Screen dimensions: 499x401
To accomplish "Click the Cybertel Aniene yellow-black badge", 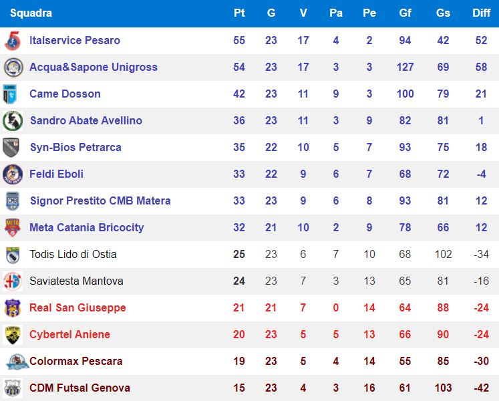I will pyautogui.click(x=13, y=335).
